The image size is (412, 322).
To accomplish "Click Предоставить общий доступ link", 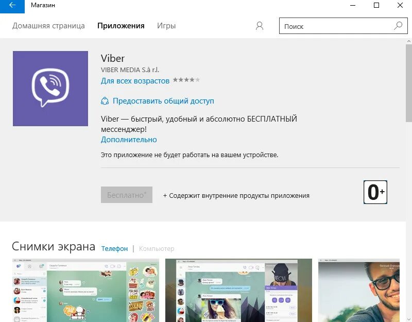I will pyautogui.click(x=163, y=101).
